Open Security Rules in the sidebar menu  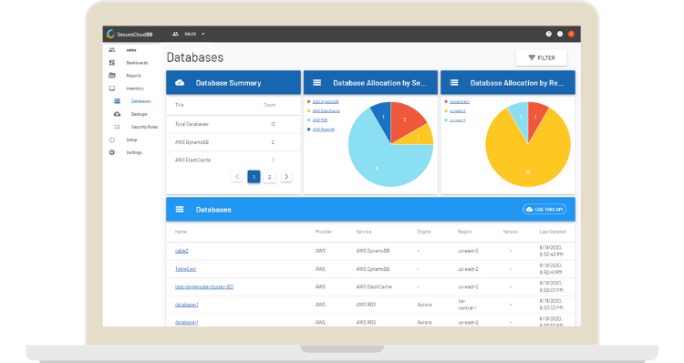pos(144,127)
